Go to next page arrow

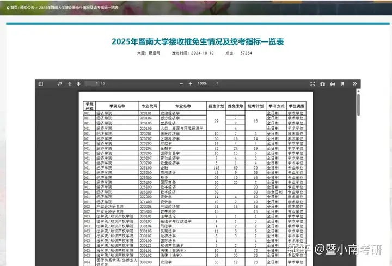click(79, 84)
